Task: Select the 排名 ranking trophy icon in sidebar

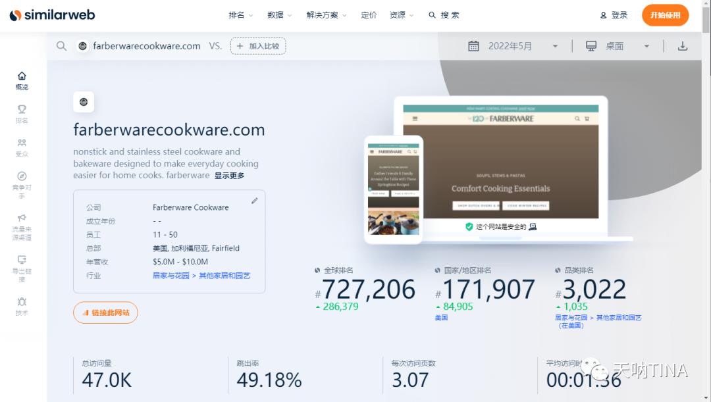Action: point(22,114)
